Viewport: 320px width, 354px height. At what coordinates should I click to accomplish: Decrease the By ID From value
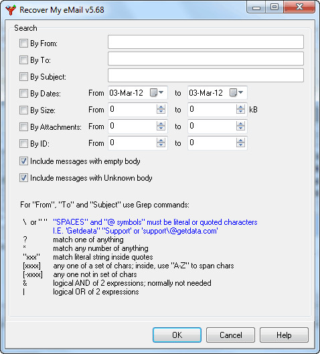[161, 145]
